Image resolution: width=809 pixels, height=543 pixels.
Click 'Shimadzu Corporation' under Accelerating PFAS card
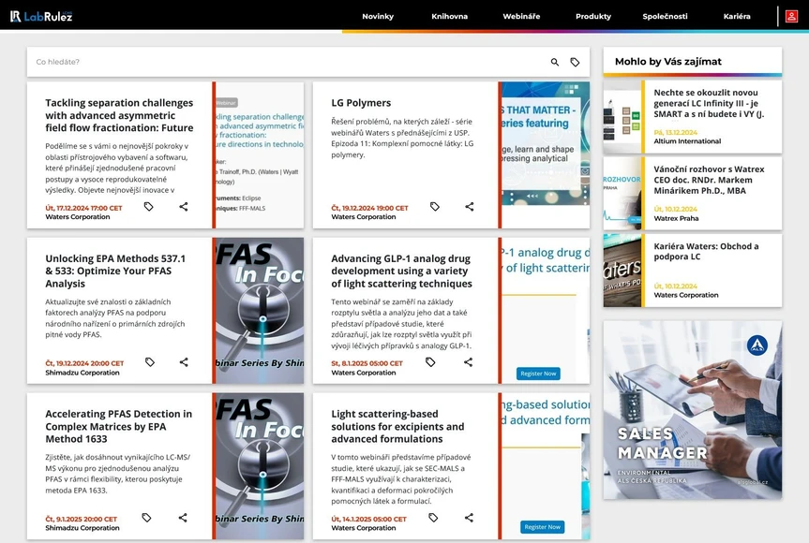pos(82,528)
